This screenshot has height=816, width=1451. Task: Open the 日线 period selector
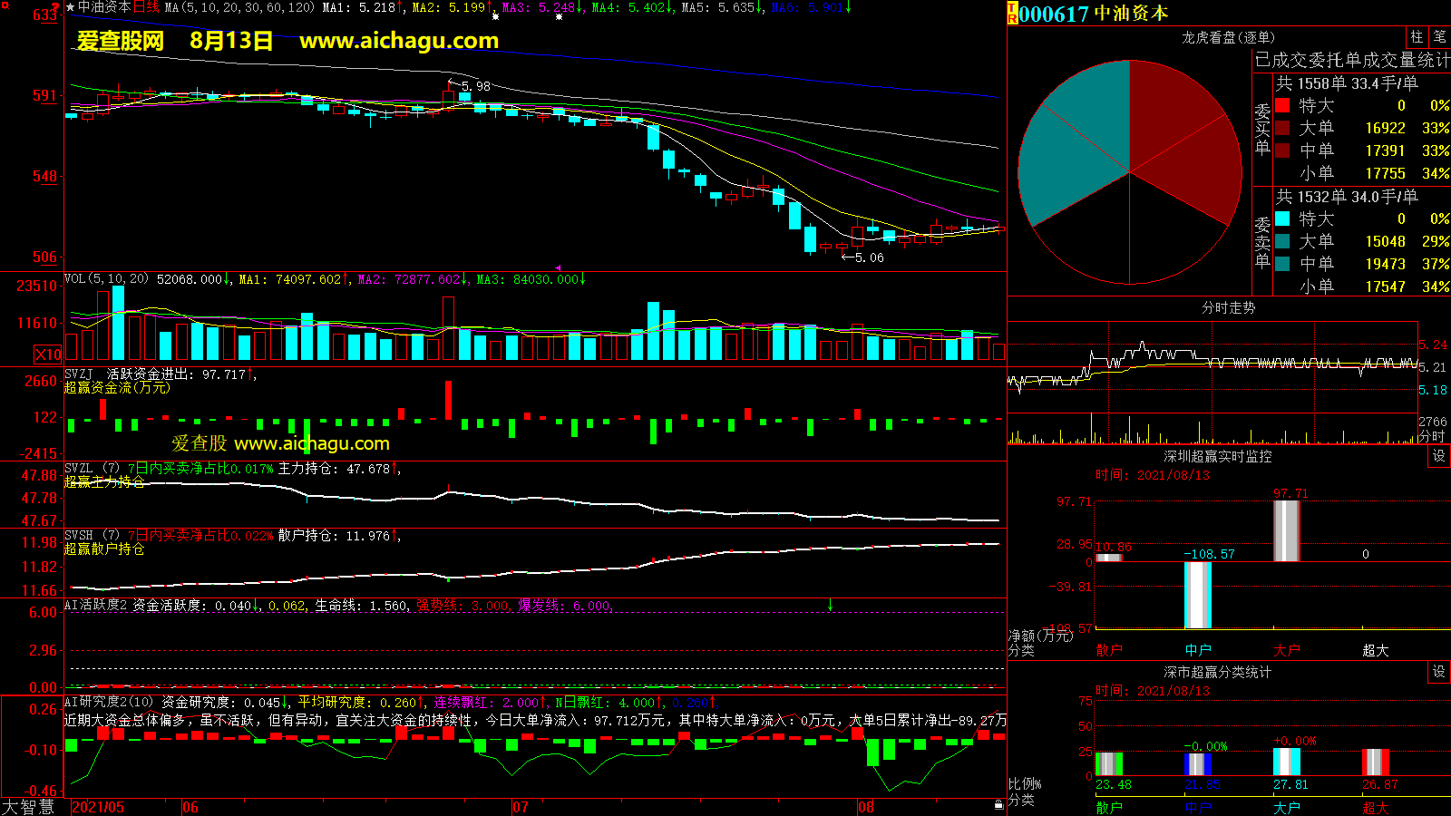[x=147, y=7]
